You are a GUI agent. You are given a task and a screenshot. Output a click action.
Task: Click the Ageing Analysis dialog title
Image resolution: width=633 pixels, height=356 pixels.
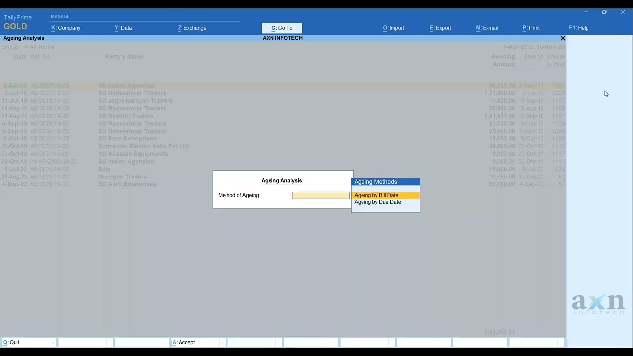pos(281,180)
